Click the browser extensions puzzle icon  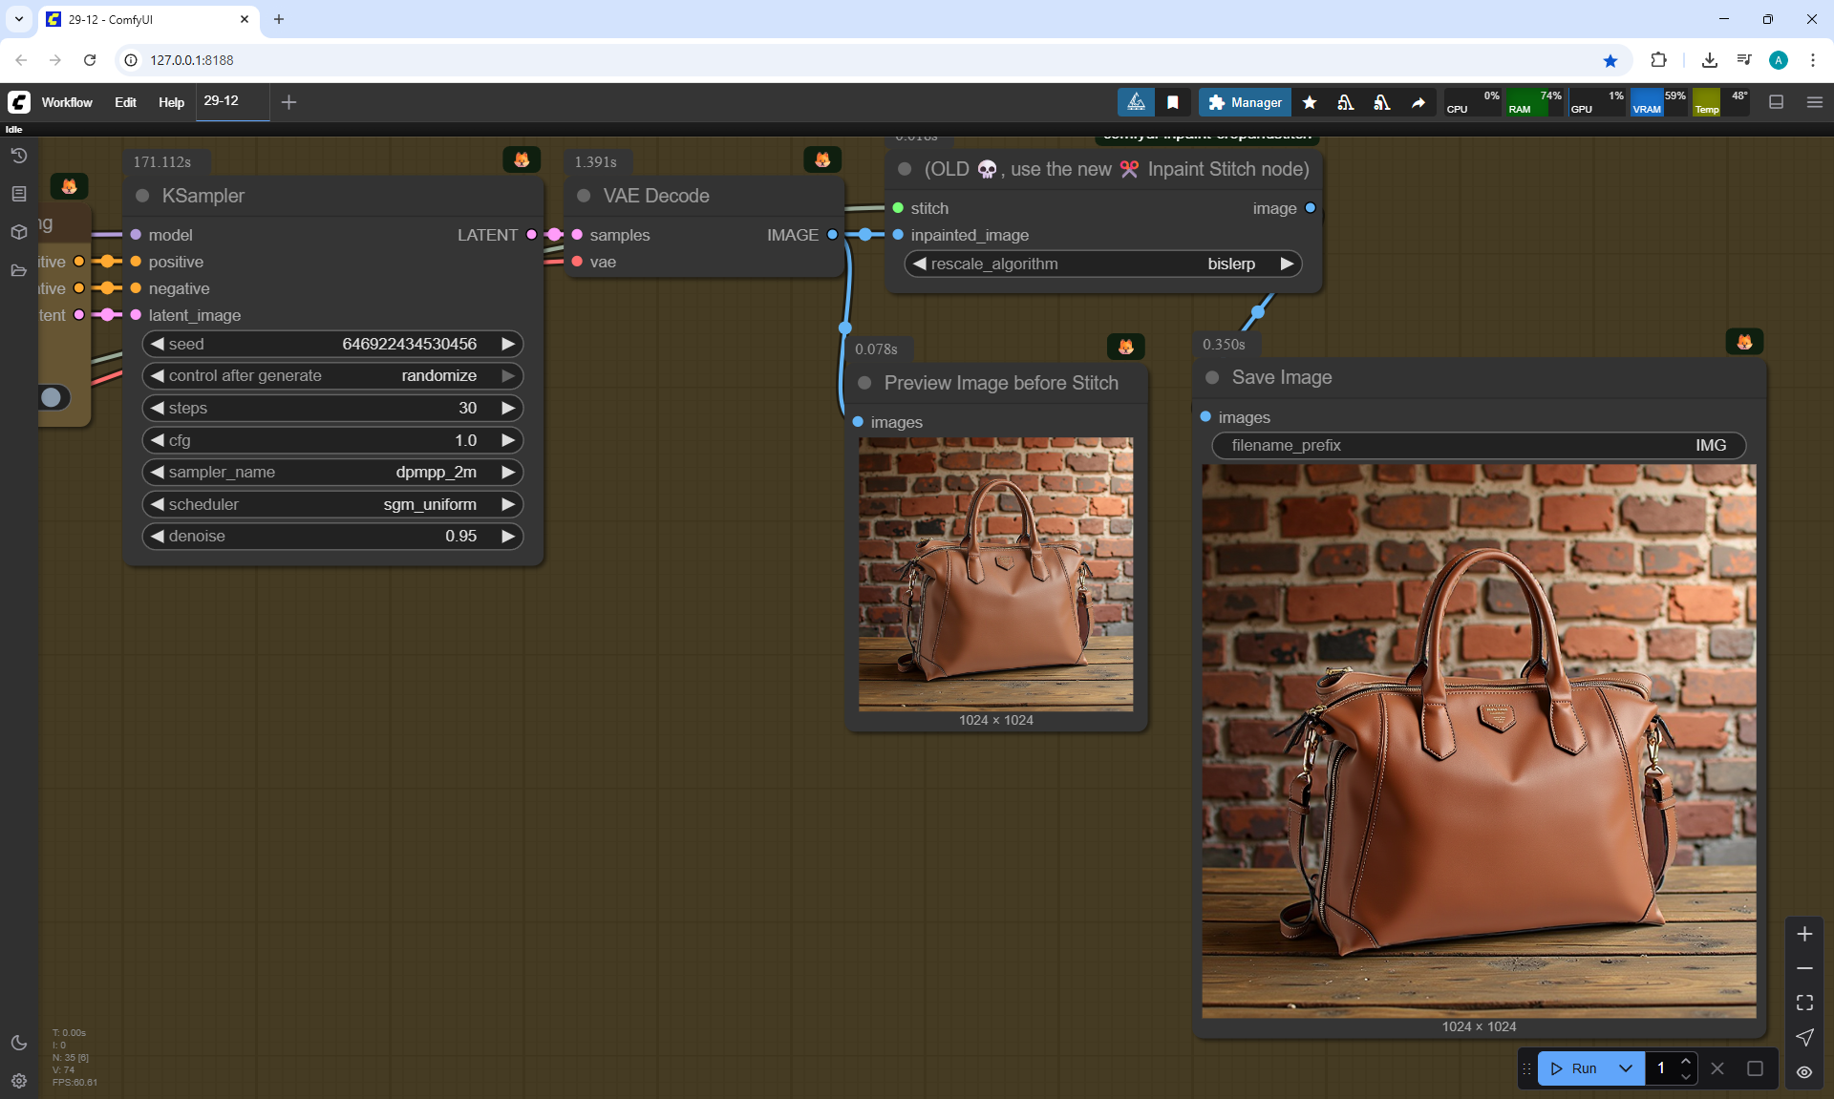point(1658,60)
